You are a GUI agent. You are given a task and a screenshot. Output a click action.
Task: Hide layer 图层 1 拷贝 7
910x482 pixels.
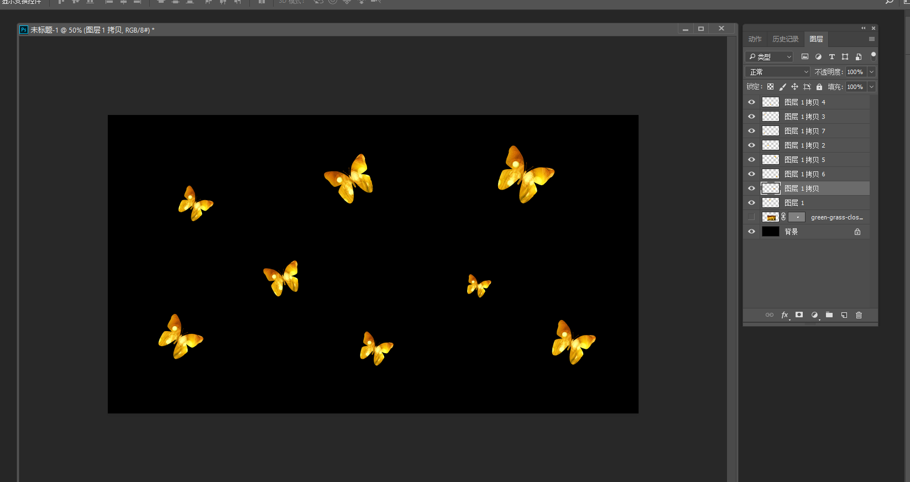(x=751, y=131)
